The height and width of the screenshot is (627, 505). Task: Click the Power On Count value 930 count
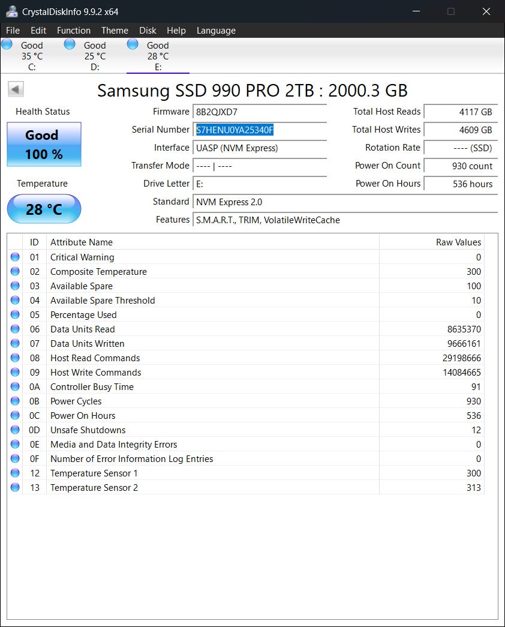coord(461,166)
